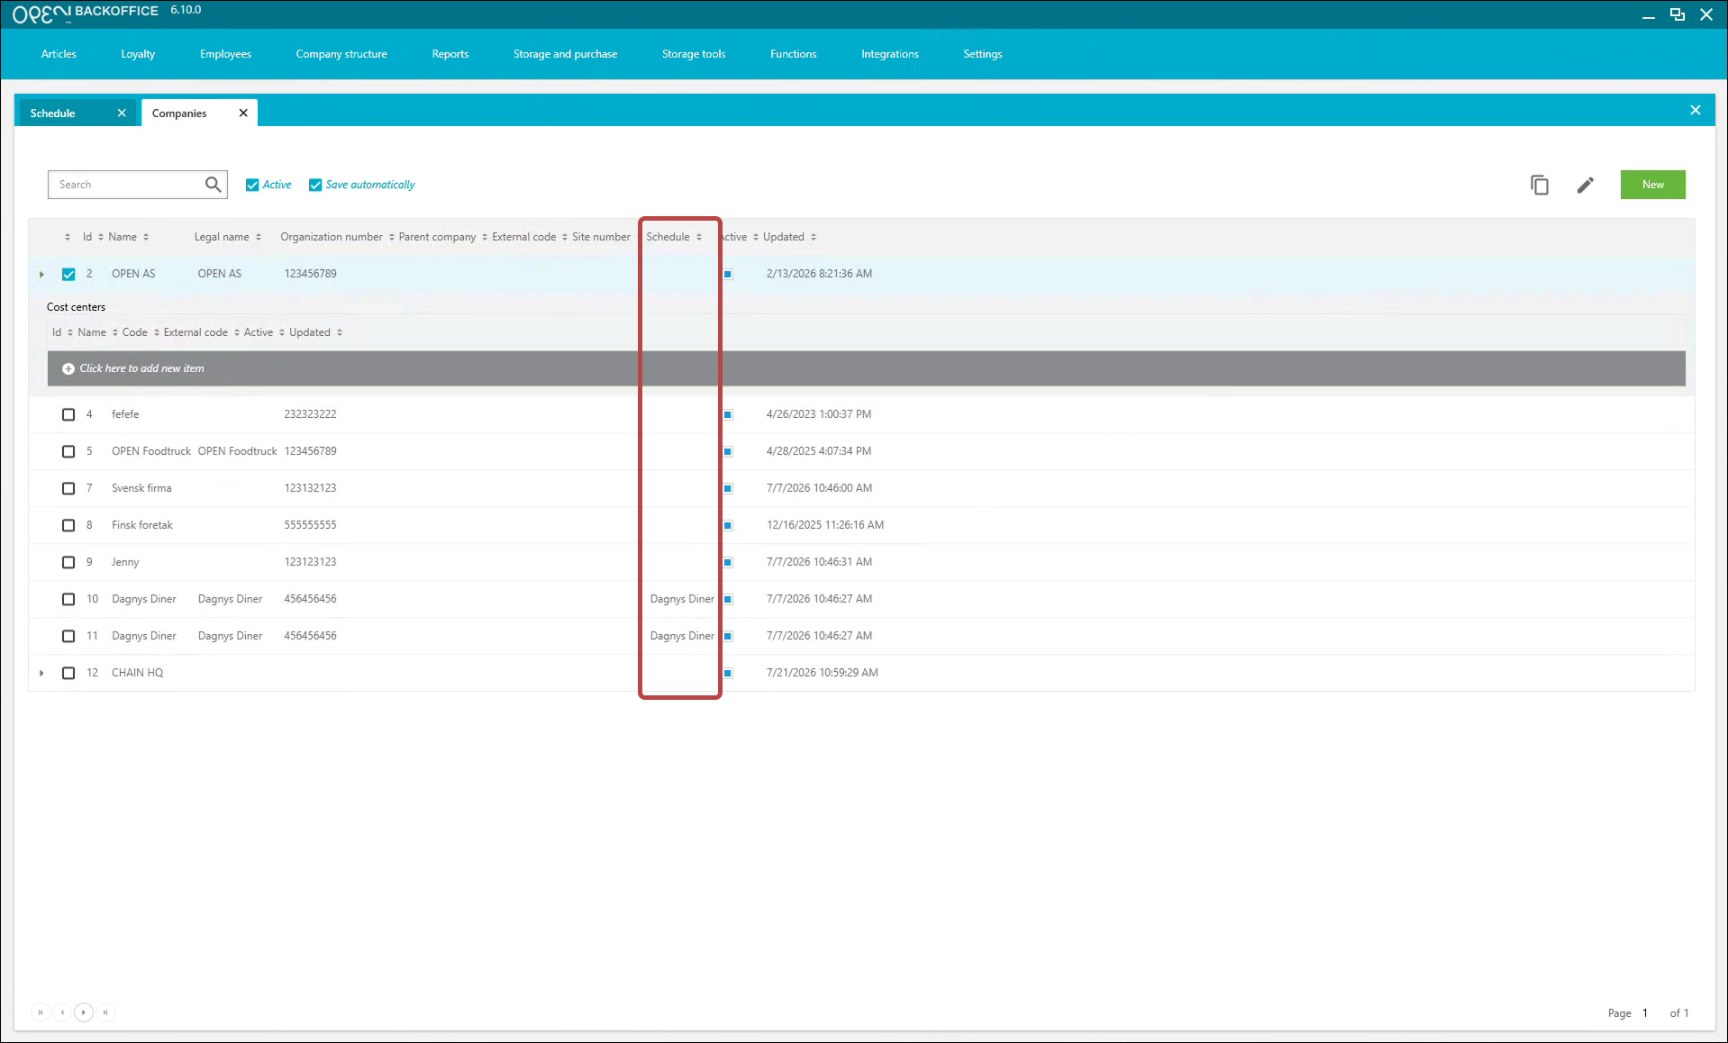Open the Integrations menu
The width and height of the screenshot is (1728, 1043).
pyautogui.click(x=890, y=54)
